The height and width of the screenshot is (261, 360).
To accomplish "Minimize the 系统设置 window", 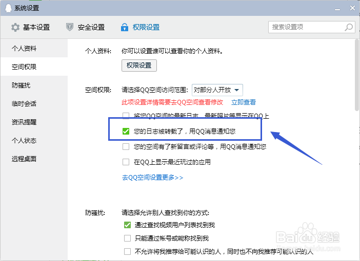I will click(x=337, y=9).
